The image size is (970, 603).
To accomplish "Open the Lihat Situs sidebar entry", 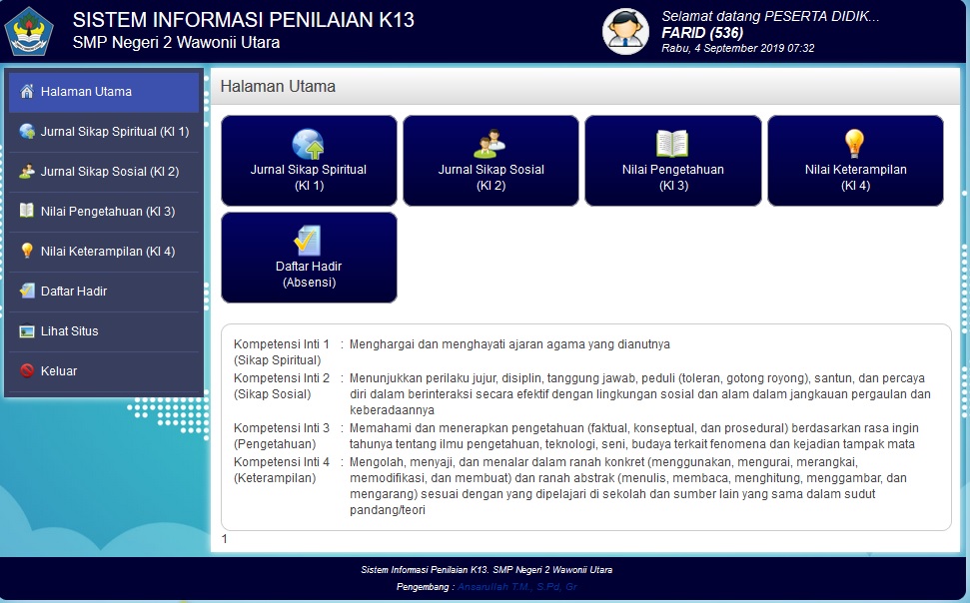I will 69,331.
